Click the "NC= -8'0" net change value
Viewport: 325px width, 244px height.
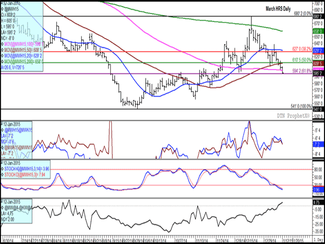[x=8, y=38]
